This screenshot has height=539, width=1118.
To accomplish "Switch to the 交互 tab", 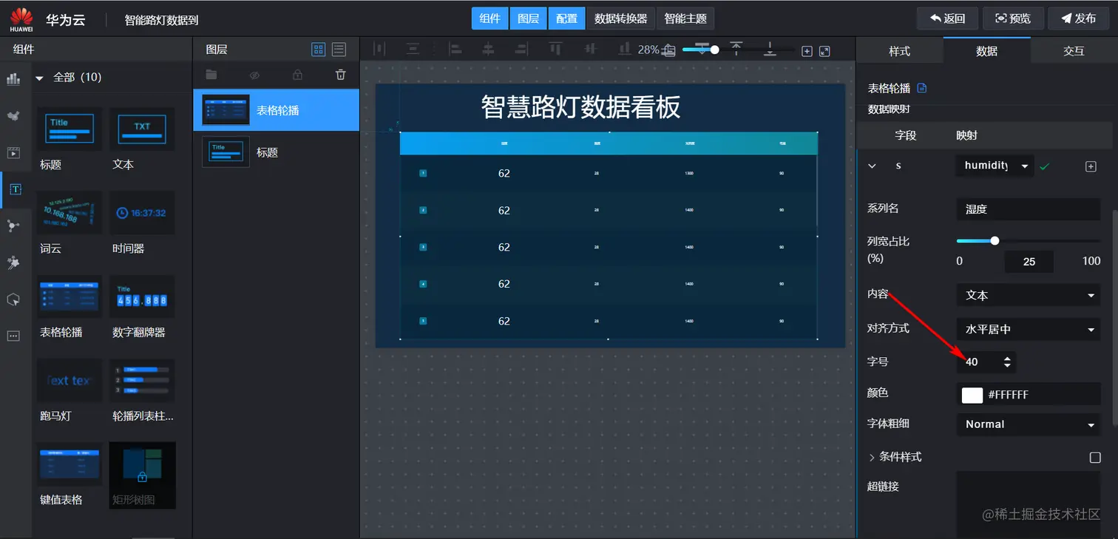I will click(x=1074, y=50).
